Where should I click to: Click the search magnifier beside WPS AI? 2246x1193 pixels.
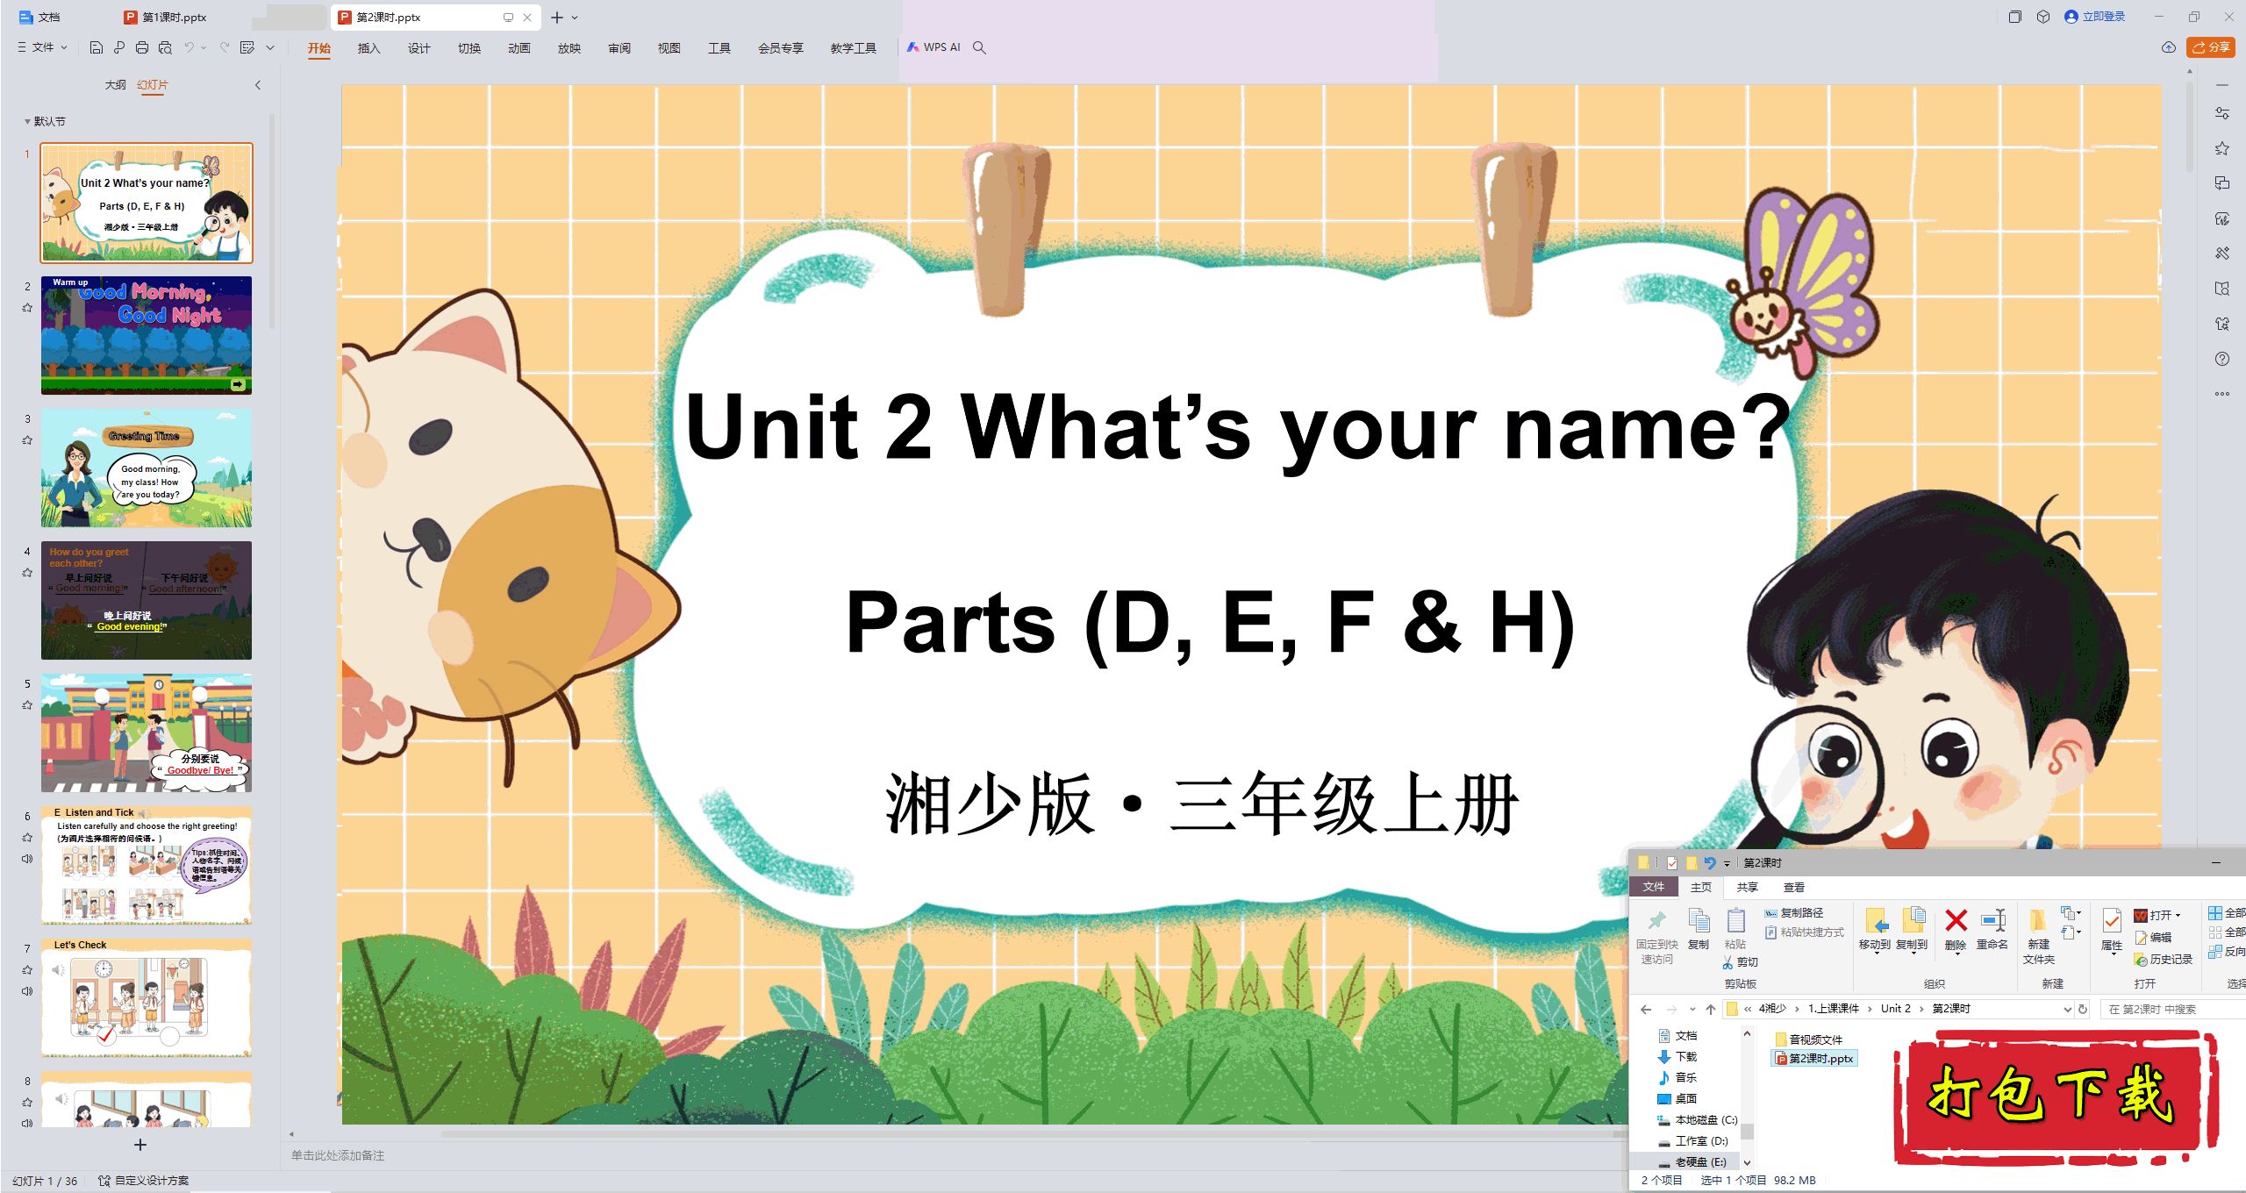[979, 47]
